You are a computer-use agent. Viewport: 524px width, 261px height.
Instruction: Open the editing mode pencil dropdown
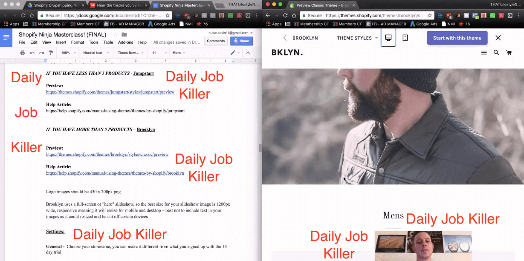click(235, 53)
